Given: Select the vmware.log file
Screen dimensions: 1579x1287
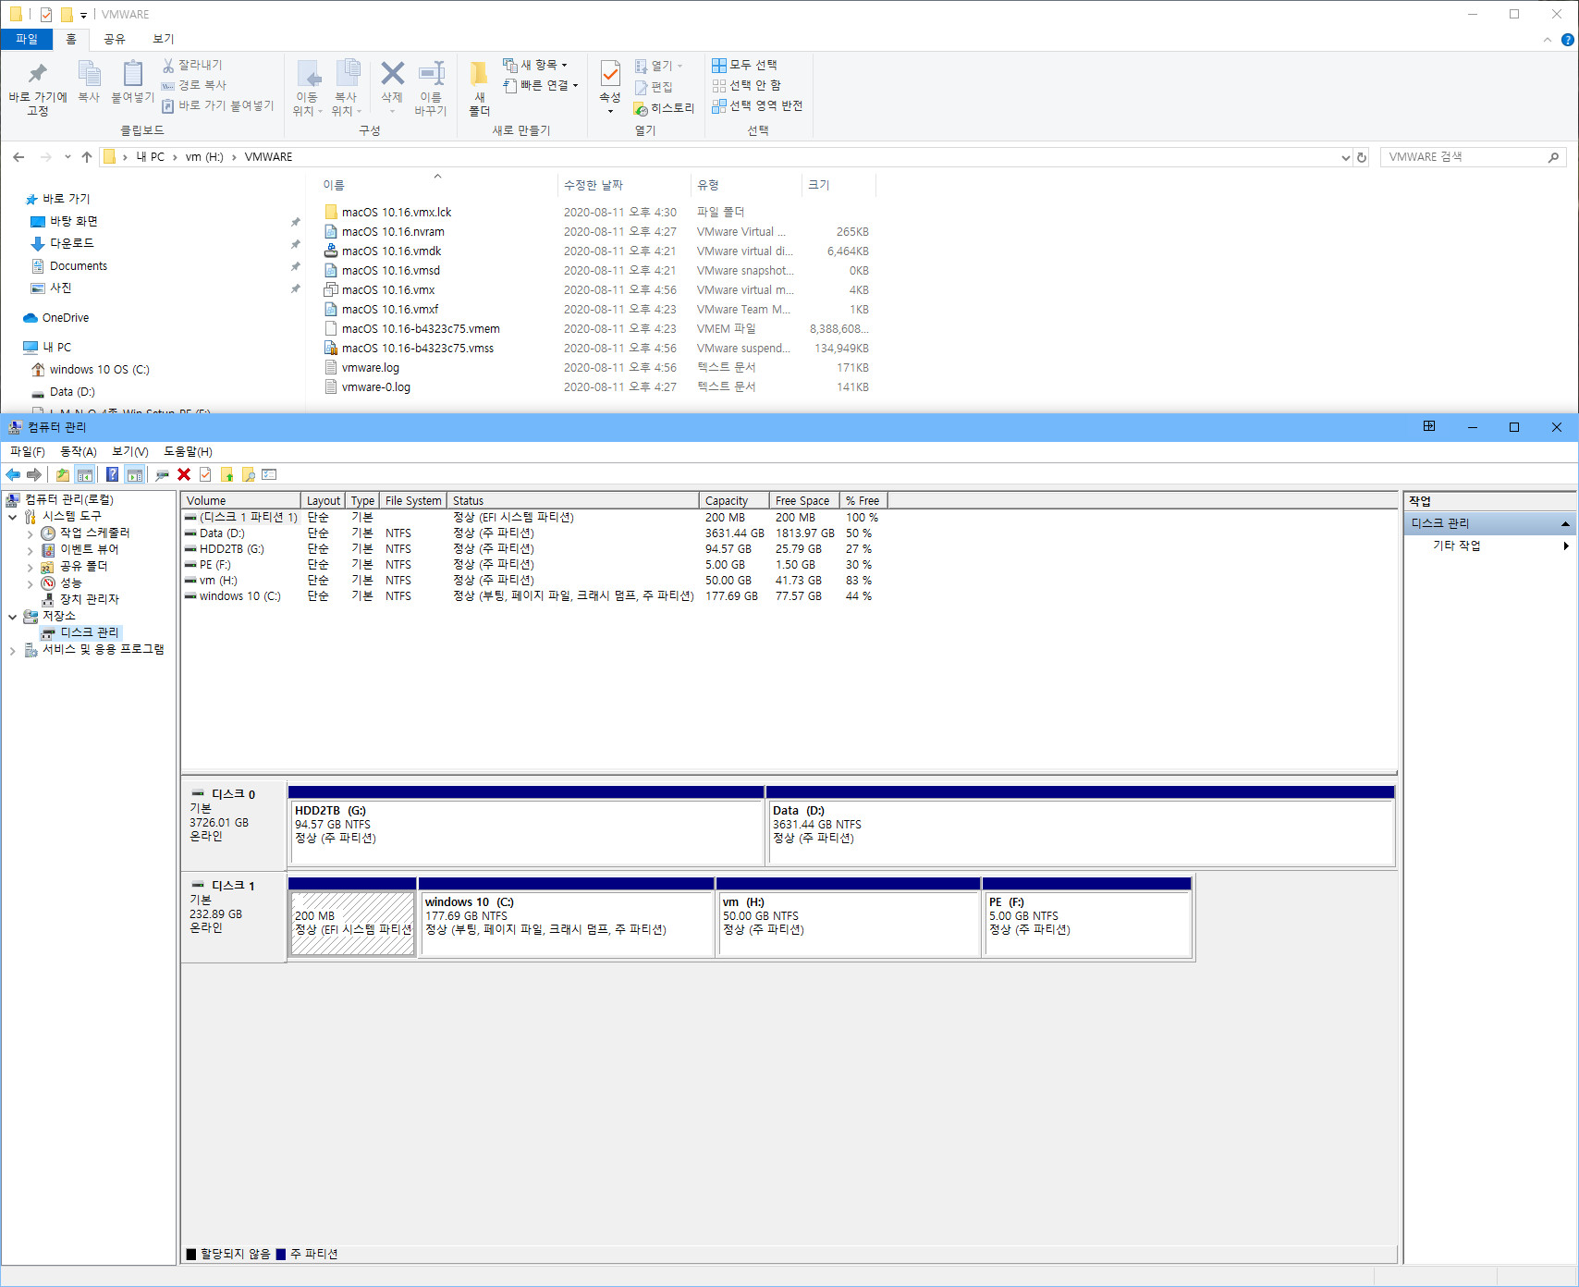Looking at the screenshot, I should (370, 368).
